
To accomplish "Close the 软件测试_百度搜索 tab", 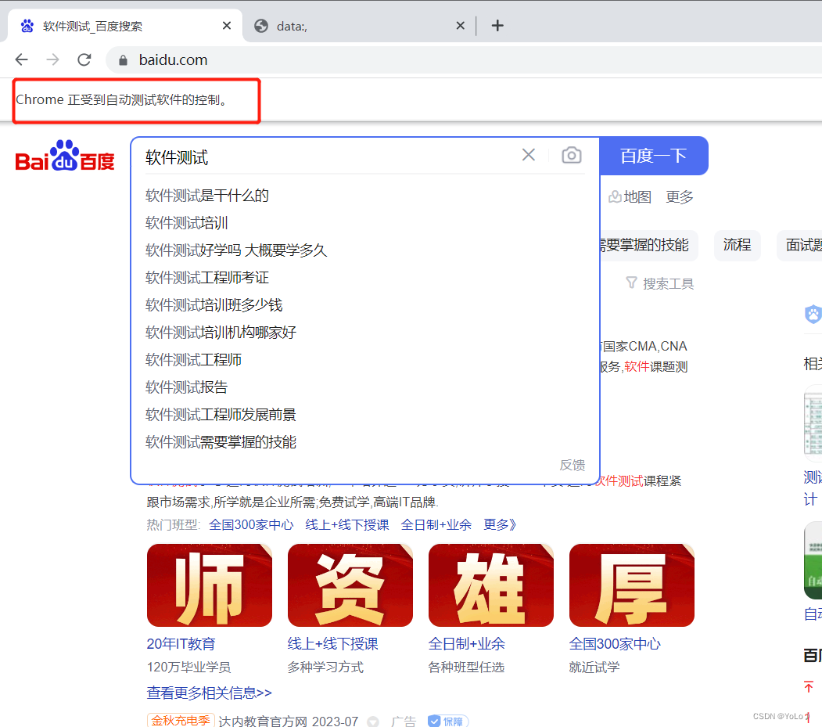I will (x=227, y=25).
